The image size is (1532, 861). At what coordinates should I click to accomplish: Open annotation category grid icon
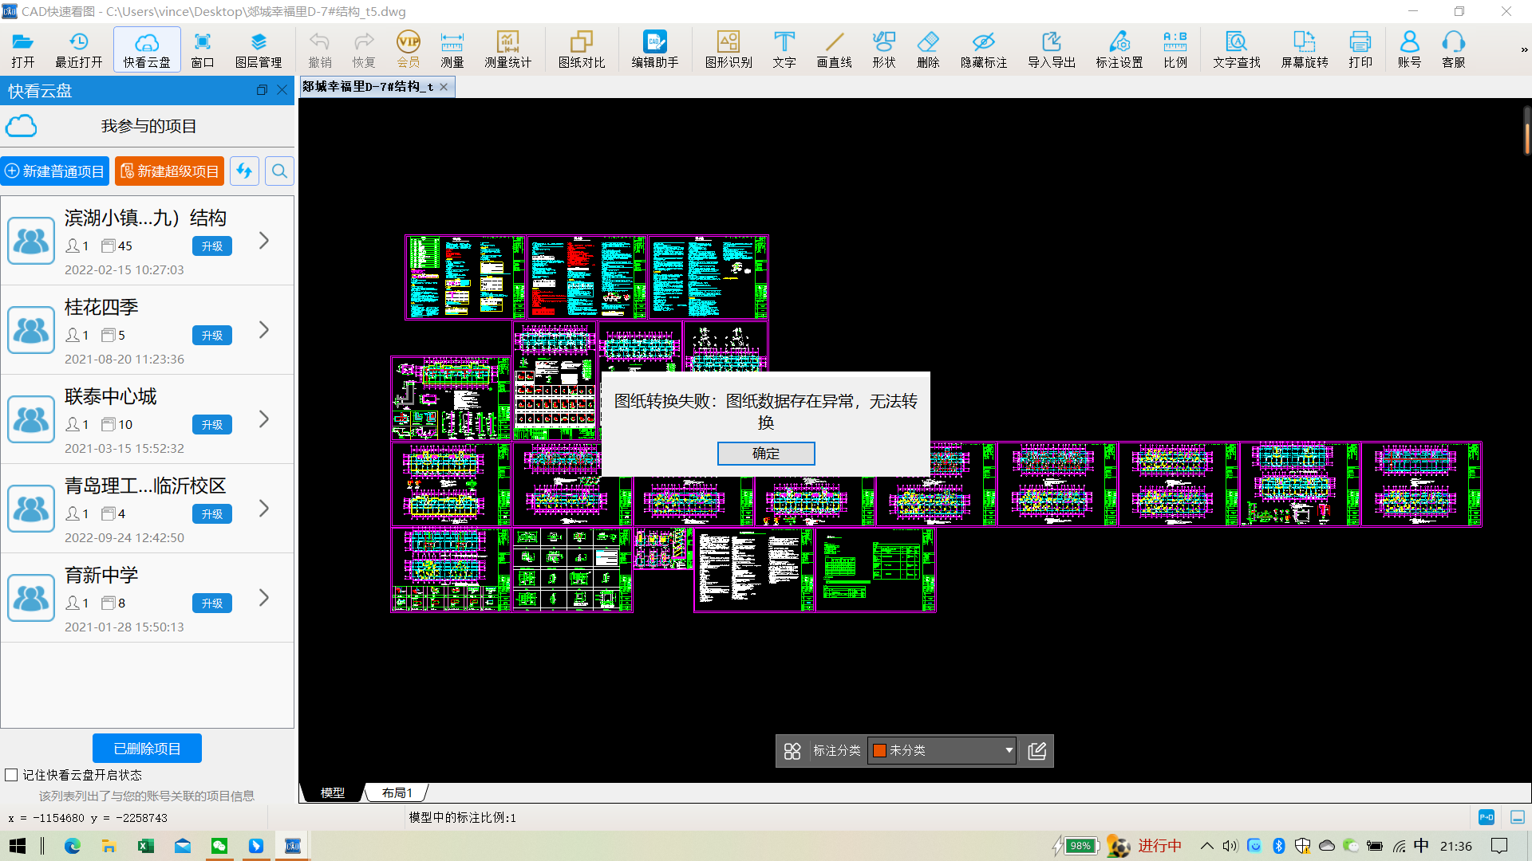tap(792, 751)
